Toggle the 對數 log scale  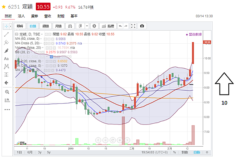tap(184, 152)
